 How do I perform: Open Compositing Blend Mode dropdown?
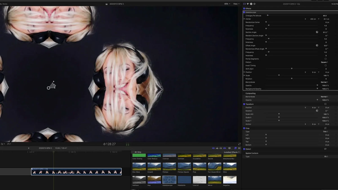coord(324,97)
